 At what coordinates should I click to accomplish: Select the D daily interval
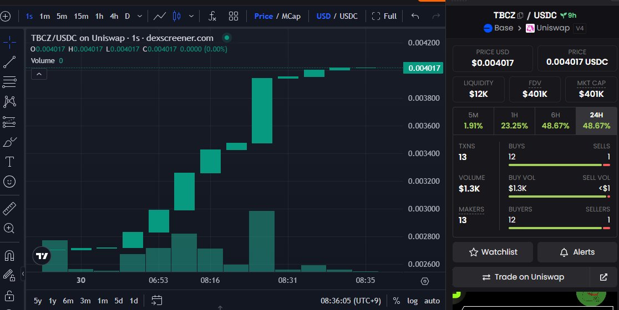(x=127, y=16)
